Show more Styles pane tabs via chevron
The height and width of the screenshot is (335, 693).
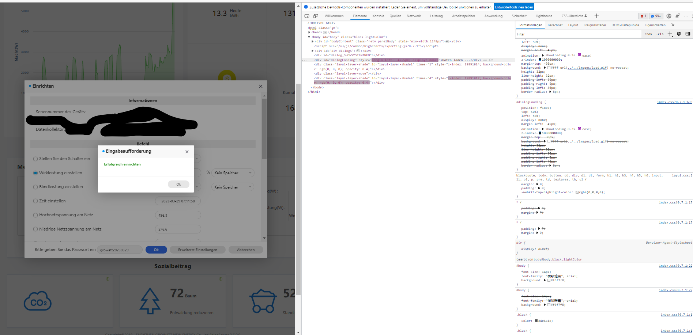[673, 25]
